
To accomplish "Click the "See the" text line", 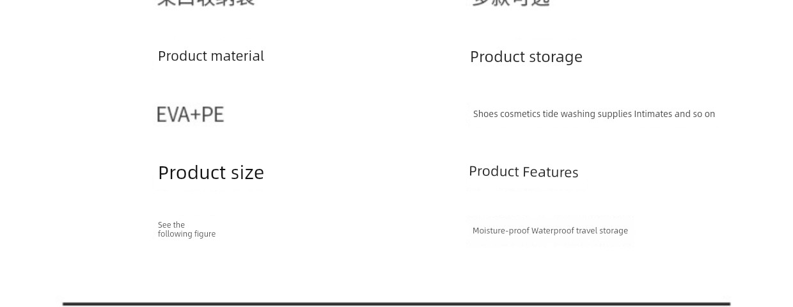I will 171,225.
